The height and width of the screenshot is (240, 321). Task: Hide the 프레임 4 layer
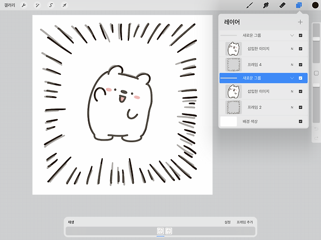click(301, 65)
